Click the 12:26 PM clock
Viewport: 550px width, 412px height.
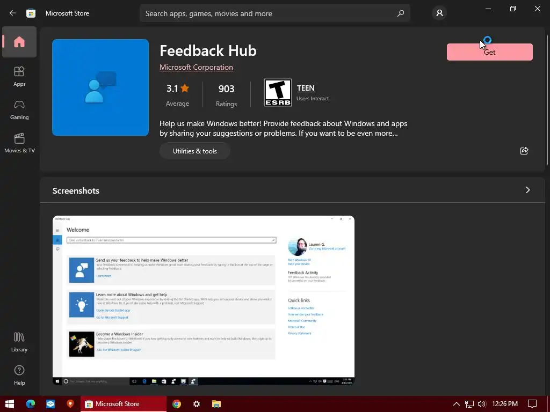point(505,404)
